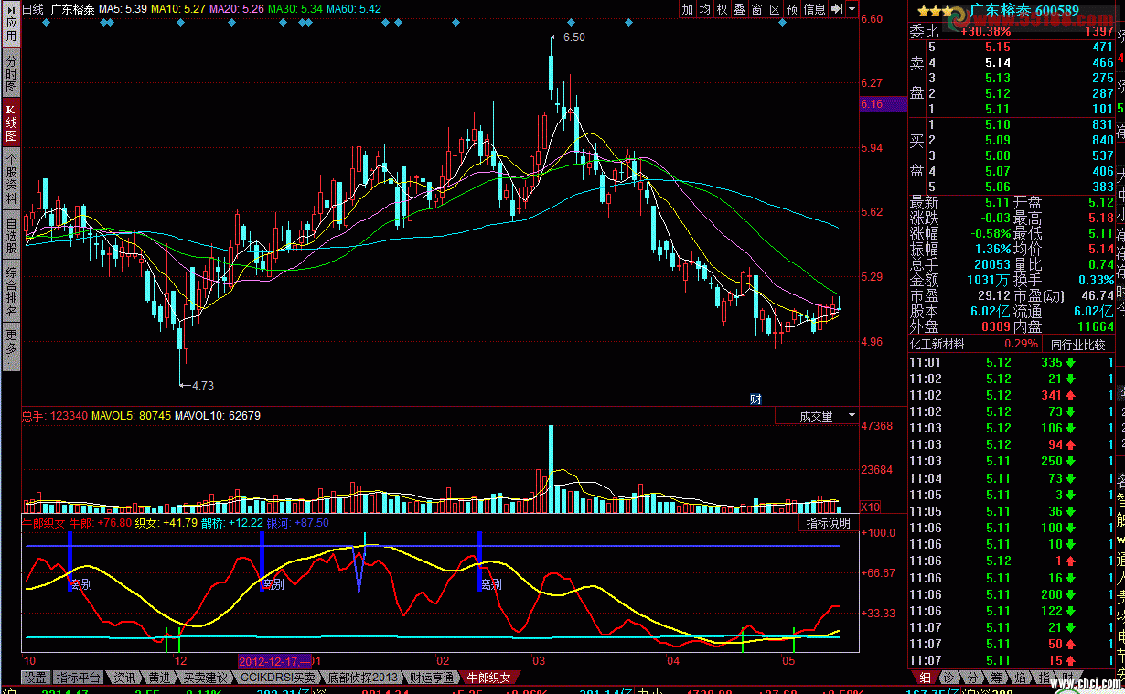Click the X10 volume scale label
The height and width of the screenshot is (694, 1125).
(871, 507)
